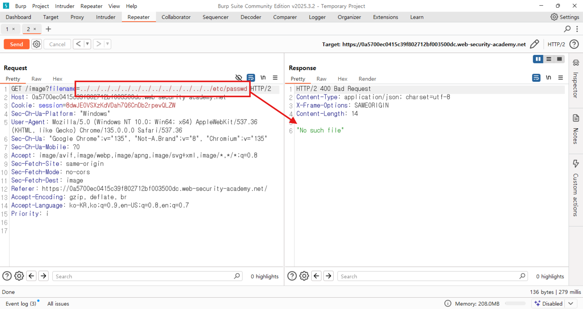Select Repeater tab 1
Image resolution: width=583 pixels, height=309 pixels.
point(7,29)
